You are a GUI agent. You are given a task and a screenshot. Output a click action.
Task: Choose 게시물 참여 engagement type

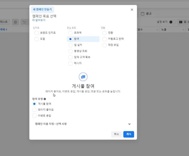pos(34,104)
